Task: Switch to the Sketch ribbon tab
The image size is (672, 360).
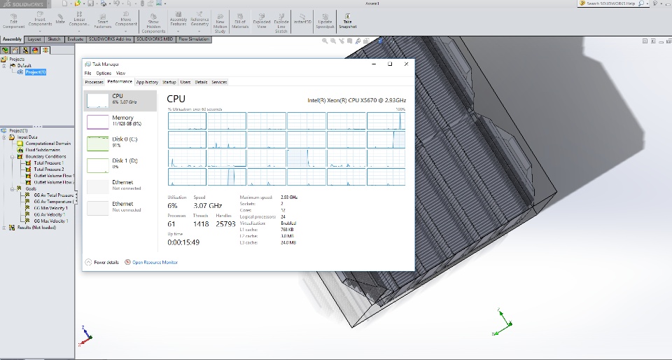Action: pyautogui.click(x=55, y=39)
